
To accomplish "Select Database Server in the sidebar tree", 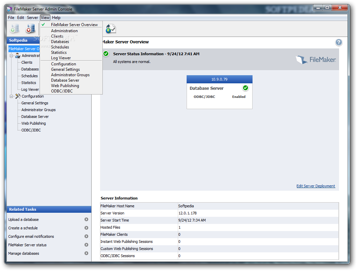I will click(35, 116).
